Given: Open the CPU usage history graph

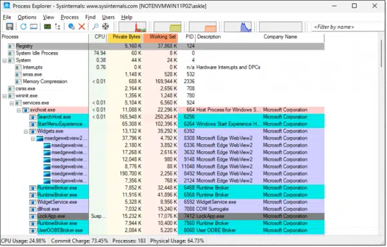Looking at the screenshot, I should (132, 27).
